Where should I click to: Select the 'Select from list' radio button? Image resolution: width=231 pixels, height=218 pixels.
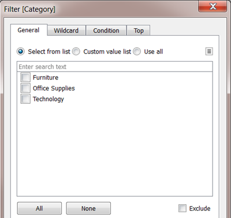(21, 51)
